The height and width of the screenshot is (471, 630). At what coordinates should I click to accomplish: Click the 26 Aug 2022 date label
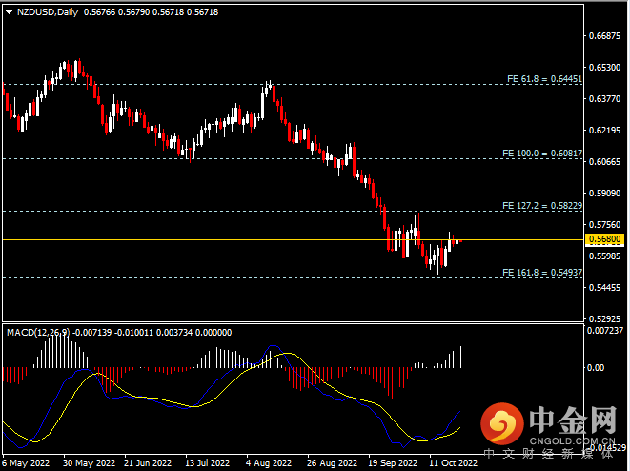332,463
